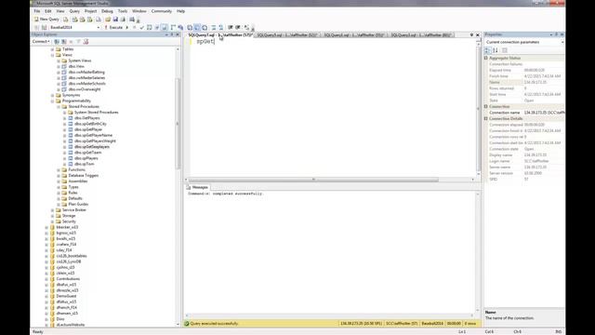The width and height of the screenshot is (595, 335).
Task: Execute the current query
Action: [113, 27]
